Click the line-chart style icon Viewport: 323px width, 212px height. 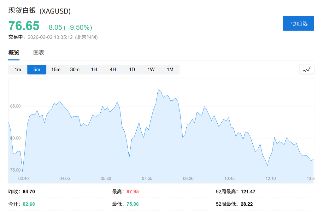click(x=306, y=69)
